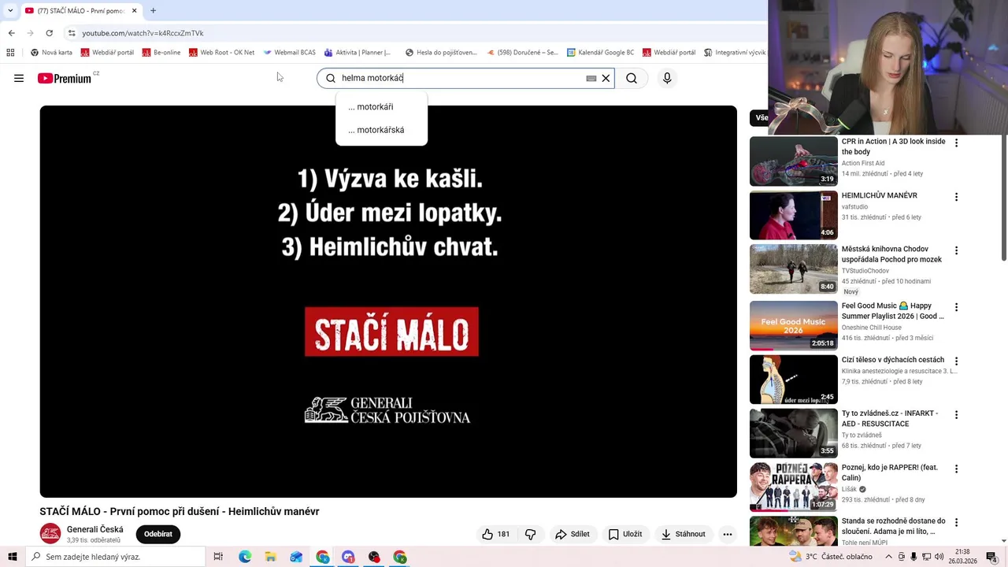1008x567 pixels.
Task: Dislike the video with thumbs-down
Action: pos(530,534)
